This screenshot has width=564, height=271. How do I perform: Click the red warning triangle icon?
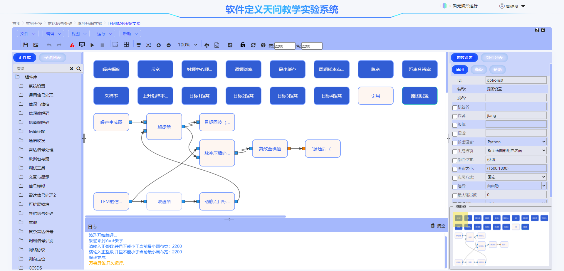72,45
